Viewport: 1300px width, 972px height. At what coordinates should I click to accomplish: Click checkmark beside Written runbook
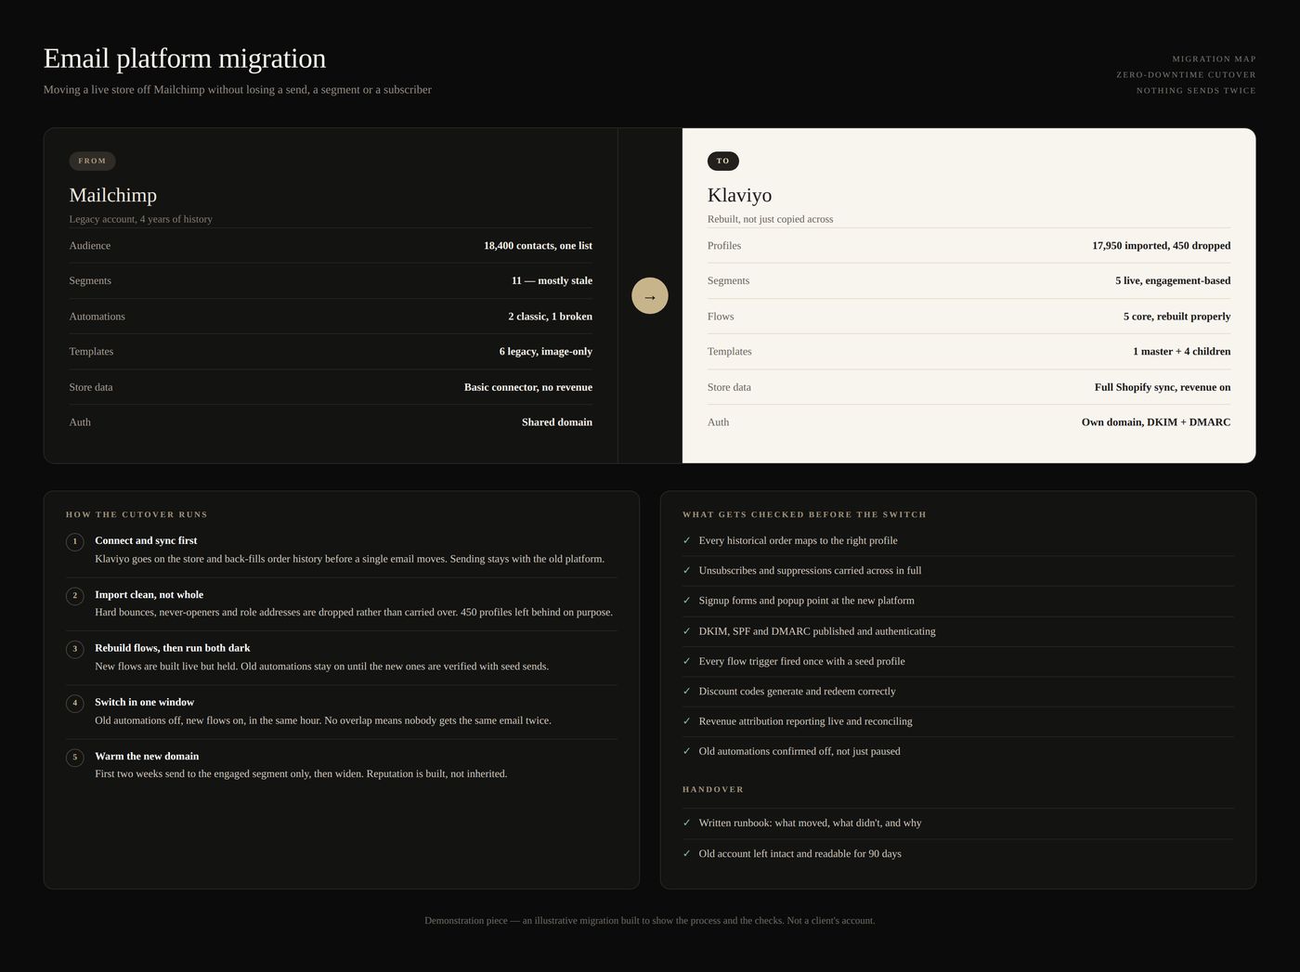pyautogui.click(x=687, y=823)
